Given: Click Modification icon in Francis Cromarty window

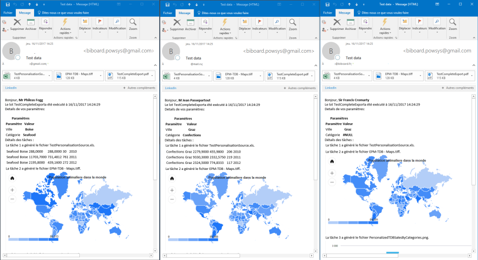Looking at the screenshot, I should [x=437, y=21].
